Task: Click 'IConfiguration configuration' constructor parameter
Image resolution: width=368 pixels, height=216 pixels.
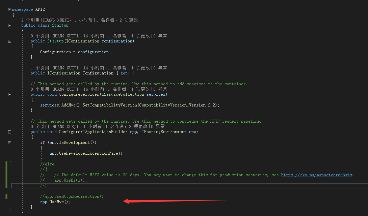Action: (100, 41)
